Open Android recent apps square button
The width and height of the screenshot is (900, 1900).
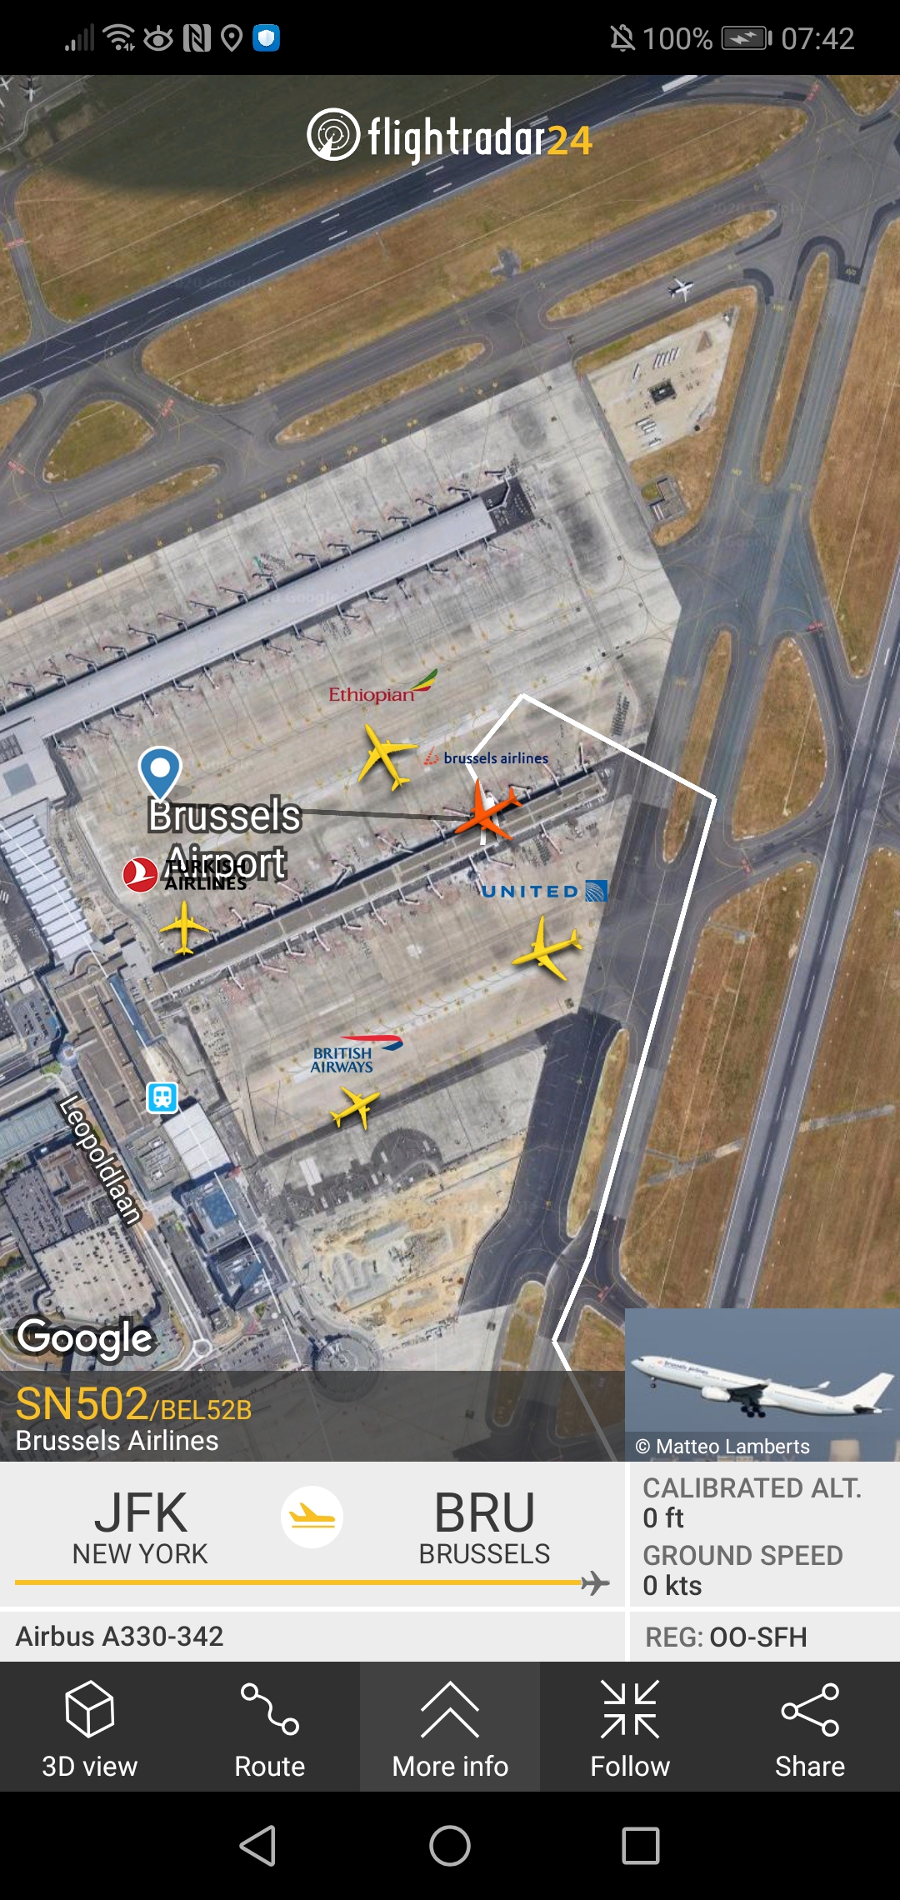pos(641,1846)
